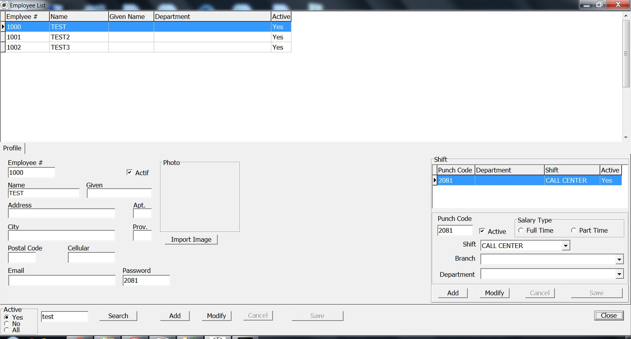Toggle the Active checkbox beside Punch Code
This screenshot has height=339, width=631.
(482, 231)
